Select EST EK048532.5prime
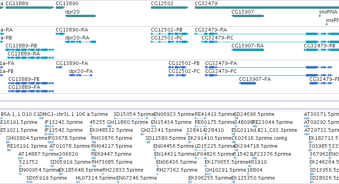 111,130
